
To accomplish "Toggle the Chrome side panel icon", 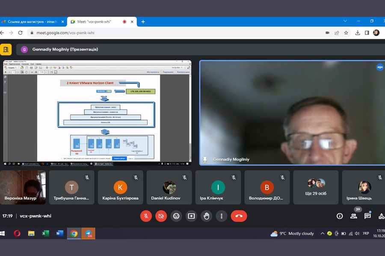I will [x=367, y=33].
